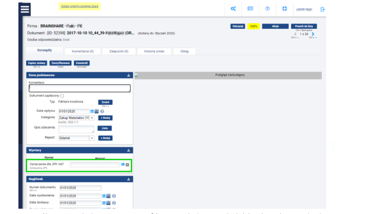This screenshot has width=365, height=214.
Task: Open calendar picker for Data dostawy
Action: tap(104, 203)
